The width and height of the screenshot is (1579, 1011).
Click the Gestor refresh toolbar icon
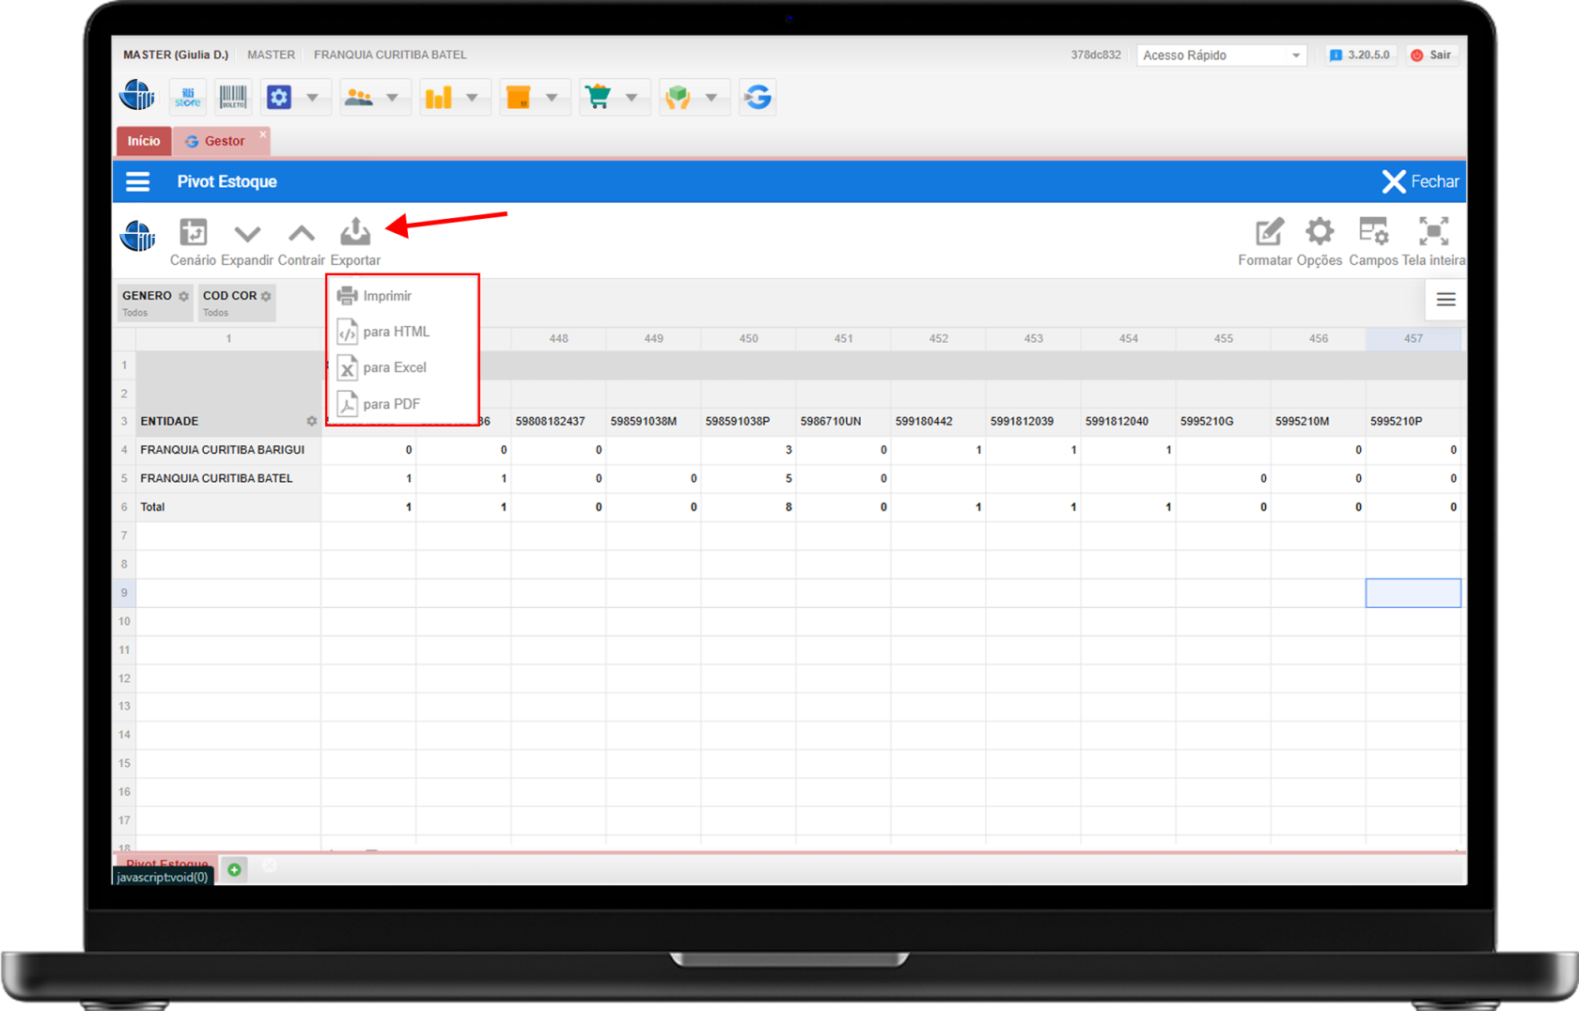(758, 97)
